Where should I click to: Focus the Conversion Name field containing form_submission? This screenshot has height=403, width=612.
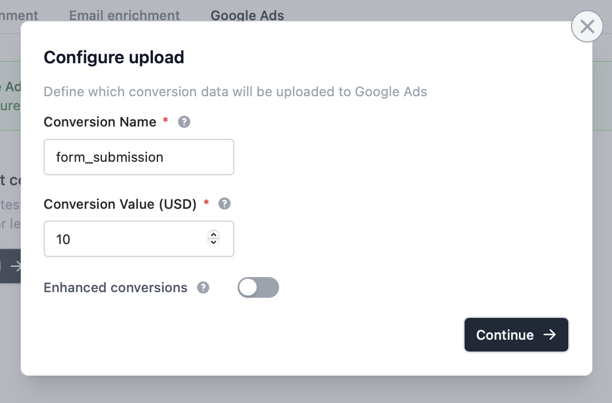(x=139, y=157)
